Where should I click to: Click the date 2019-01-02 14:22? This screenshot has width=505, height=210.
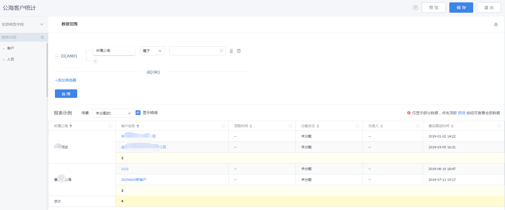tap(442, 136)
